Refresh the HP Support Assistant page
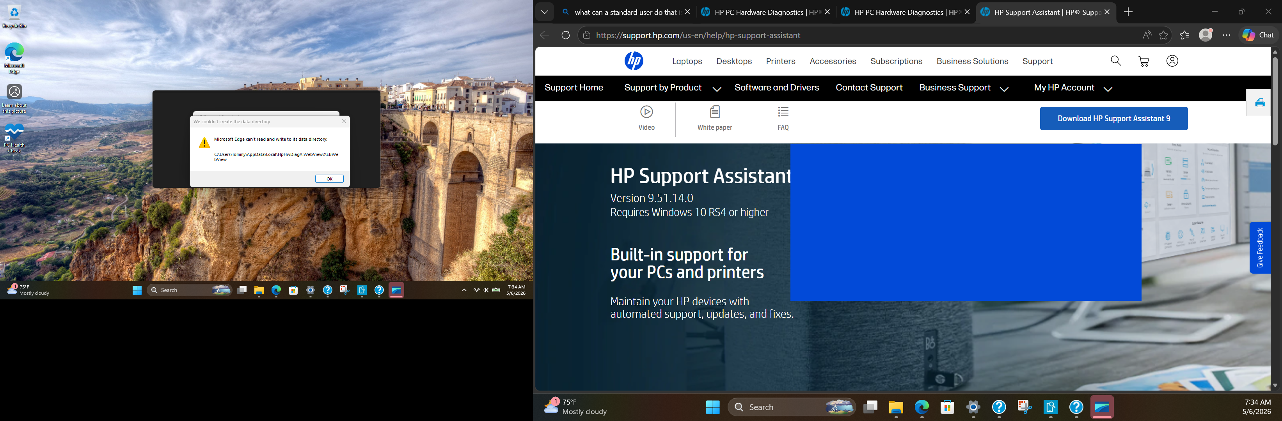 [x=565, y=35]
